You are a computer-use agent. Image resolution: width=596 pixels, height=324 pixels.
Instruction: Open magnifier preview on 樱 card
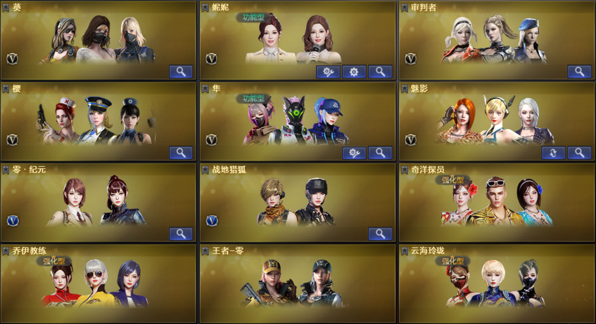click(180, 153)
